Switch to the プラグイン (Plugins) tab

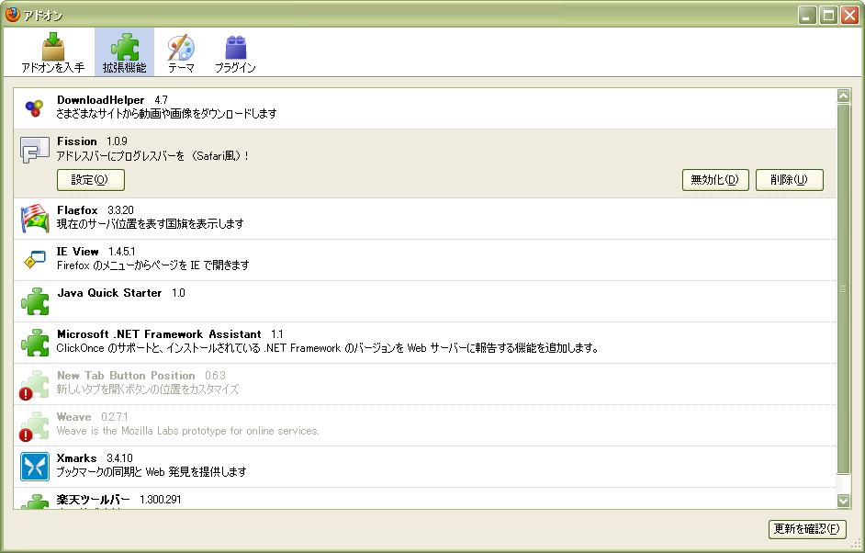click(235, 53)
